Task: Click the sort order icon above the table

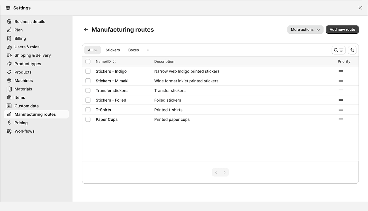Action: pos(352,50)
